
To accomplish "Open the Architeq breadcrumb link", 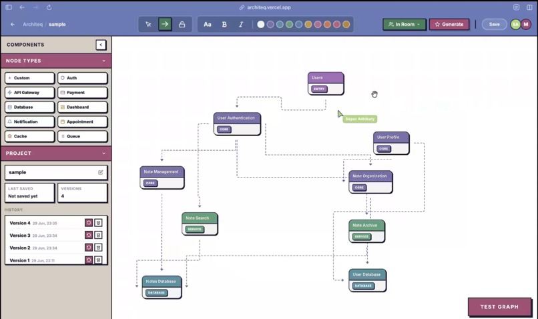I will [33, 24].
